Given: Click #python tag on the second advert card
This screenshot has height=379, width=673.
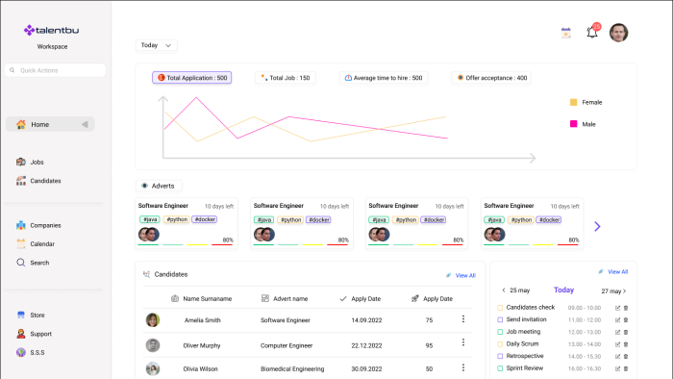Looking at the screenshot, I should coord(290,219).
